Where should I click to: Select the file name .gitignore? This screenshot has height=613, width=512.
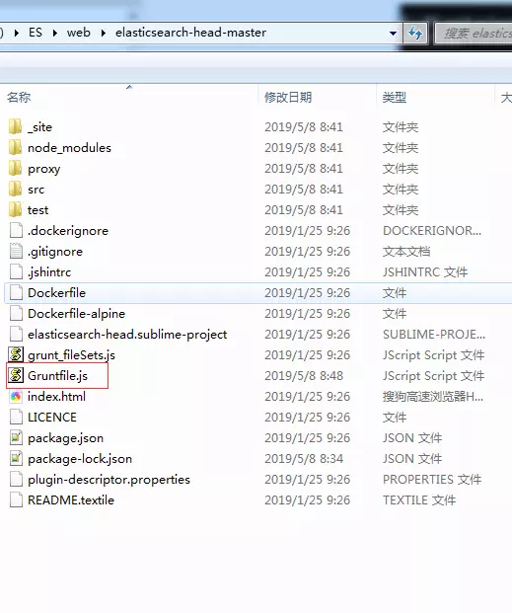click(55, 252)
